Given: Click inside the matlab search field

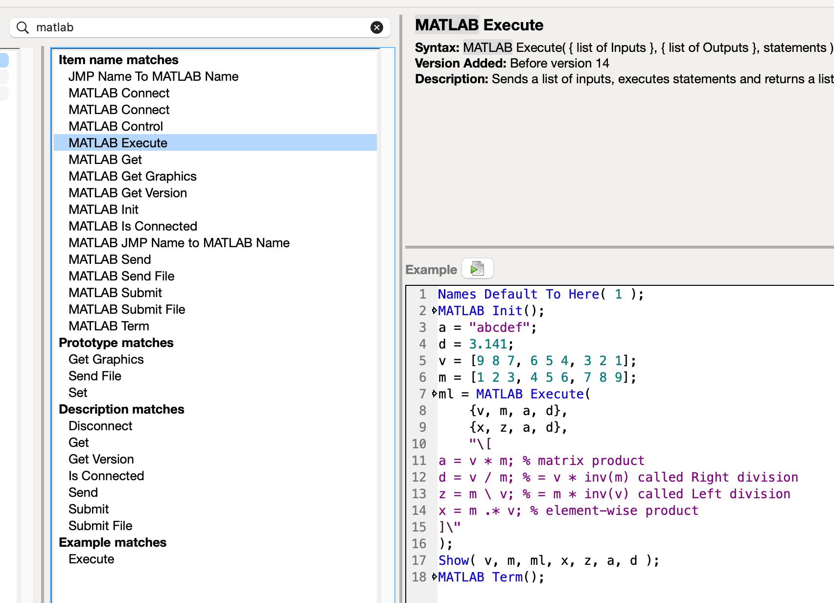Looking at the screenshot, I should point(147,27).
